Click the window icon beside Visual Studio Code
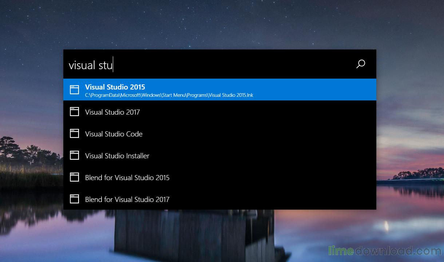The width and height of the screenshot is (444, 262). pos(74,134)
